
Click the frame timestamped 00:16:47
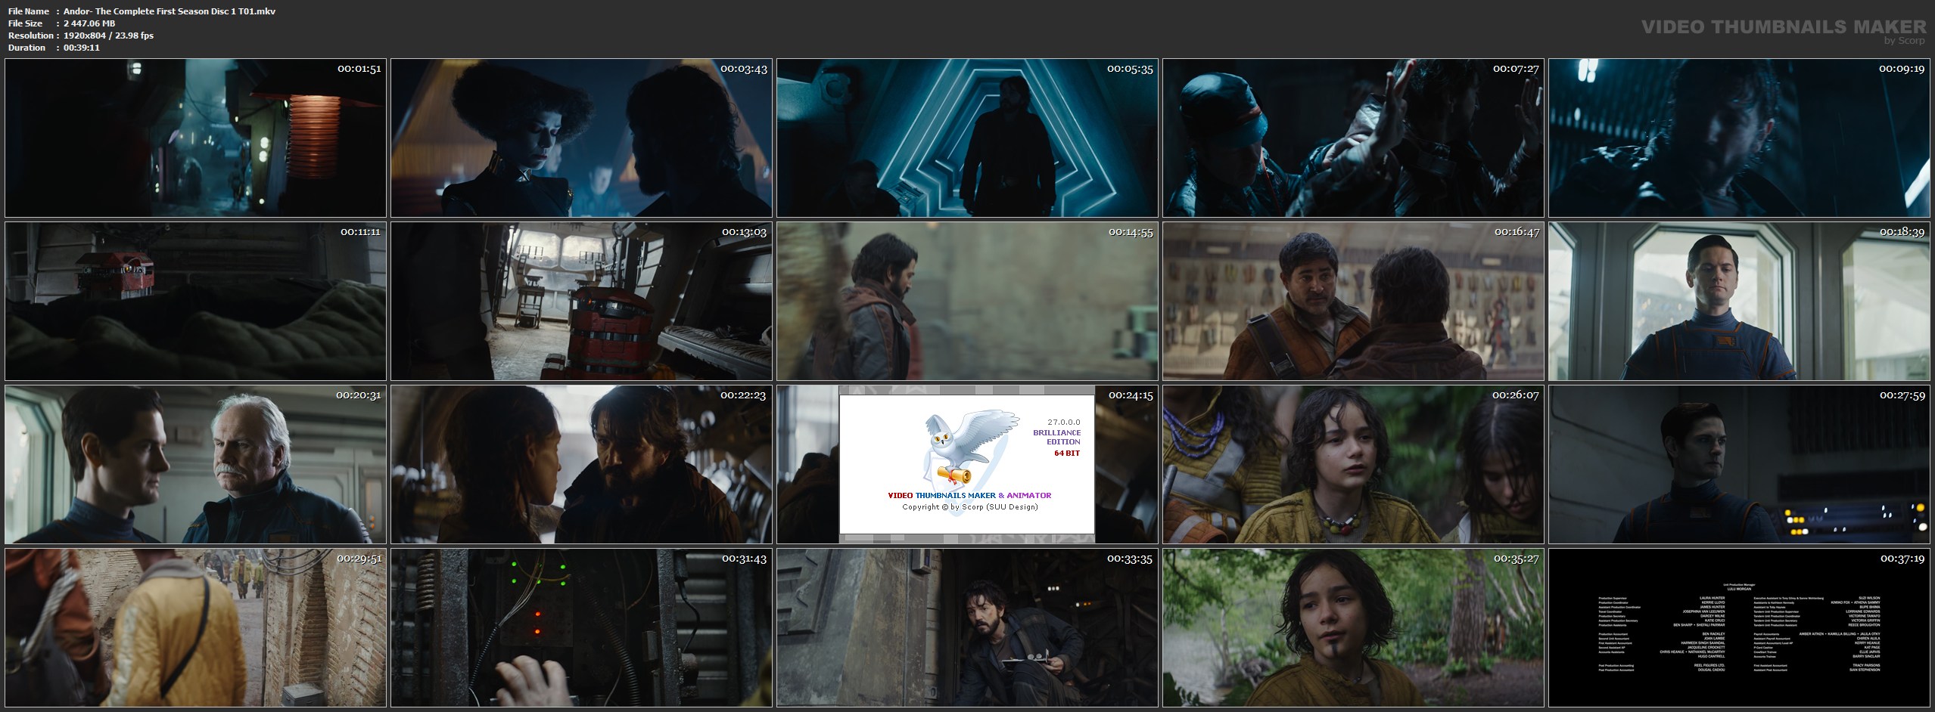(x=1353, y=301)
